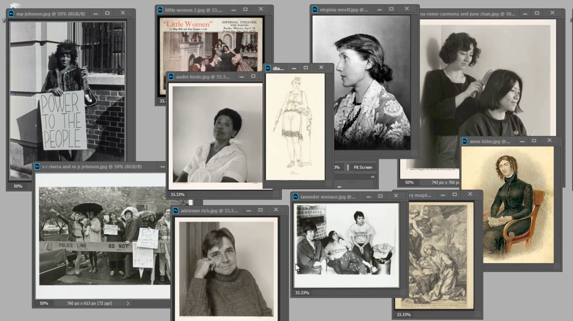Click the Ps icon of virginia woolf.jpg window

(315, 10)
